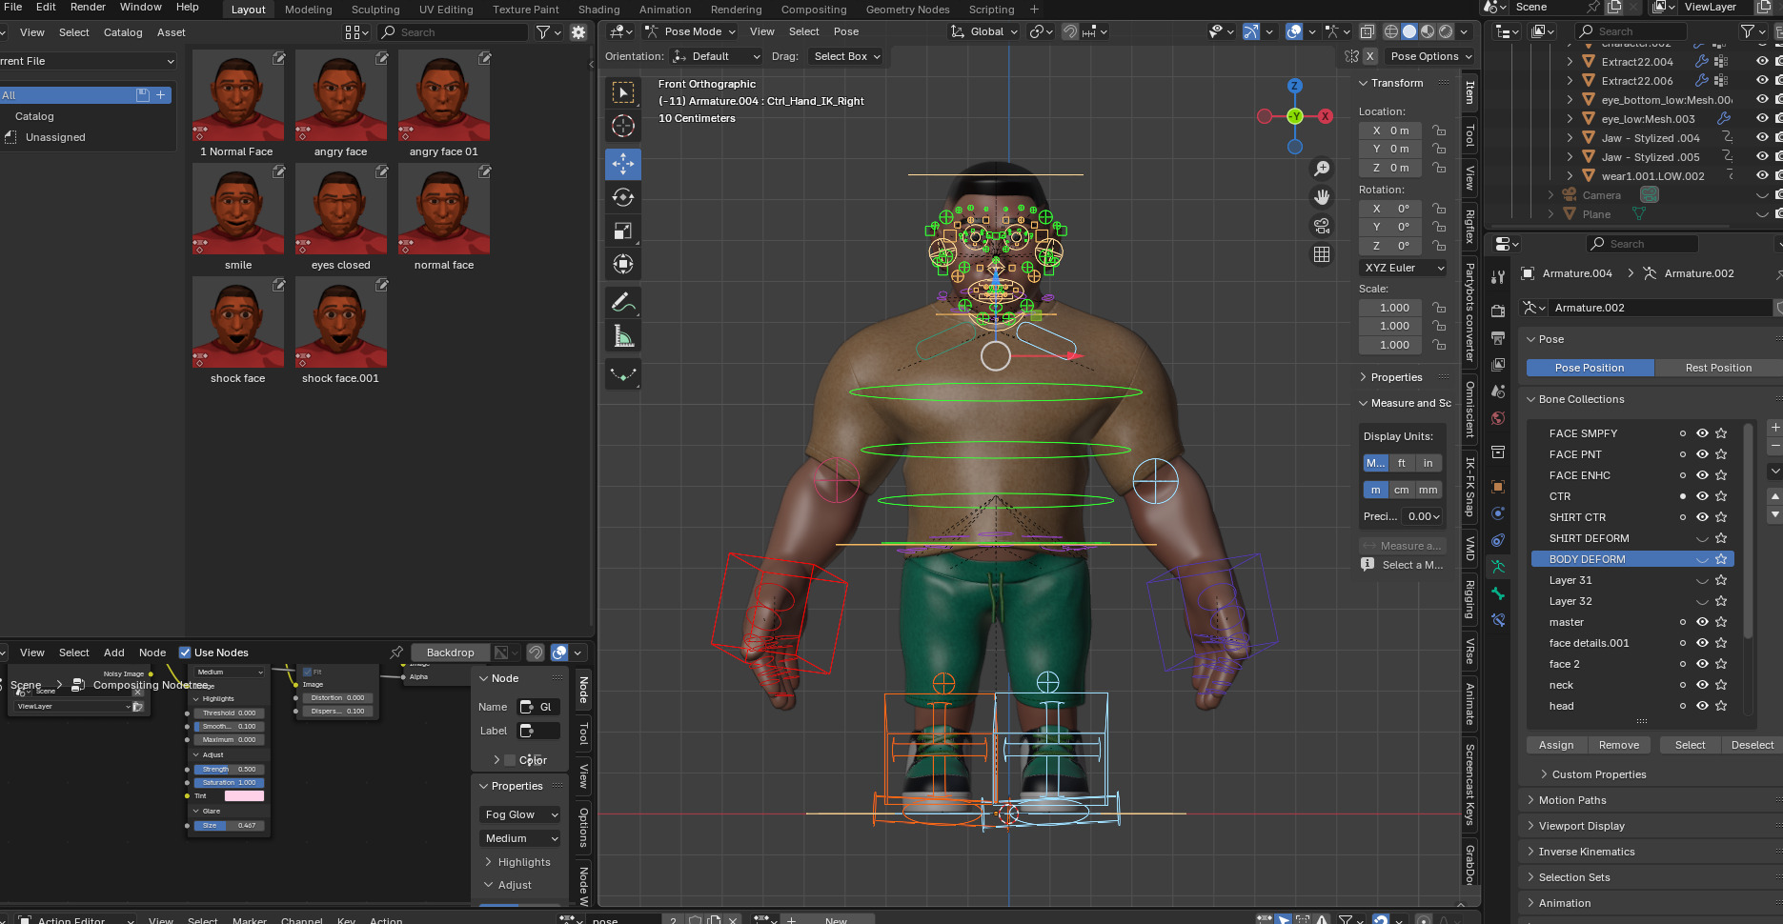Select the Cursor tool
1783x924 pixels.
pyautogui.click(x=623, y=126)
